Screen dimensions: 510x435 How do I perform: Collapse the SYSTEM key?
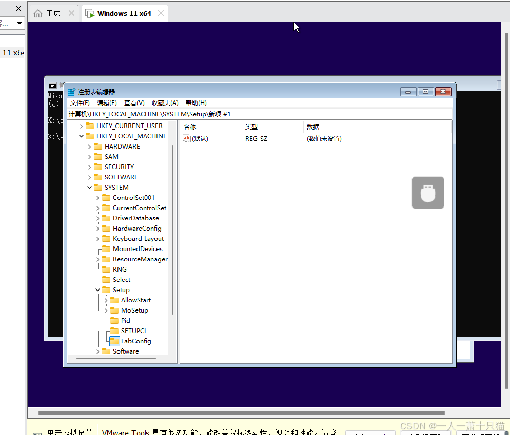tap(89, 188)
